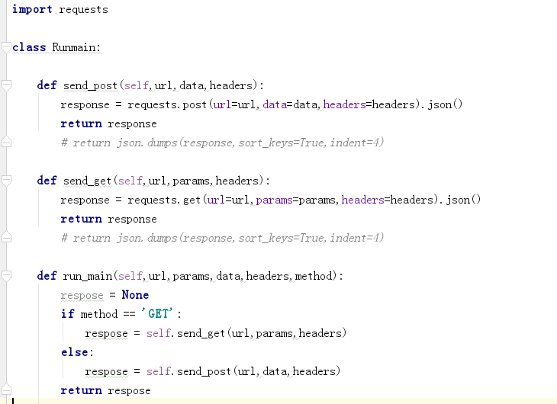The height and width of the screenshot is (404, 557).
Task: Collapse the send_get method fold marker
Action: (6, 181)
